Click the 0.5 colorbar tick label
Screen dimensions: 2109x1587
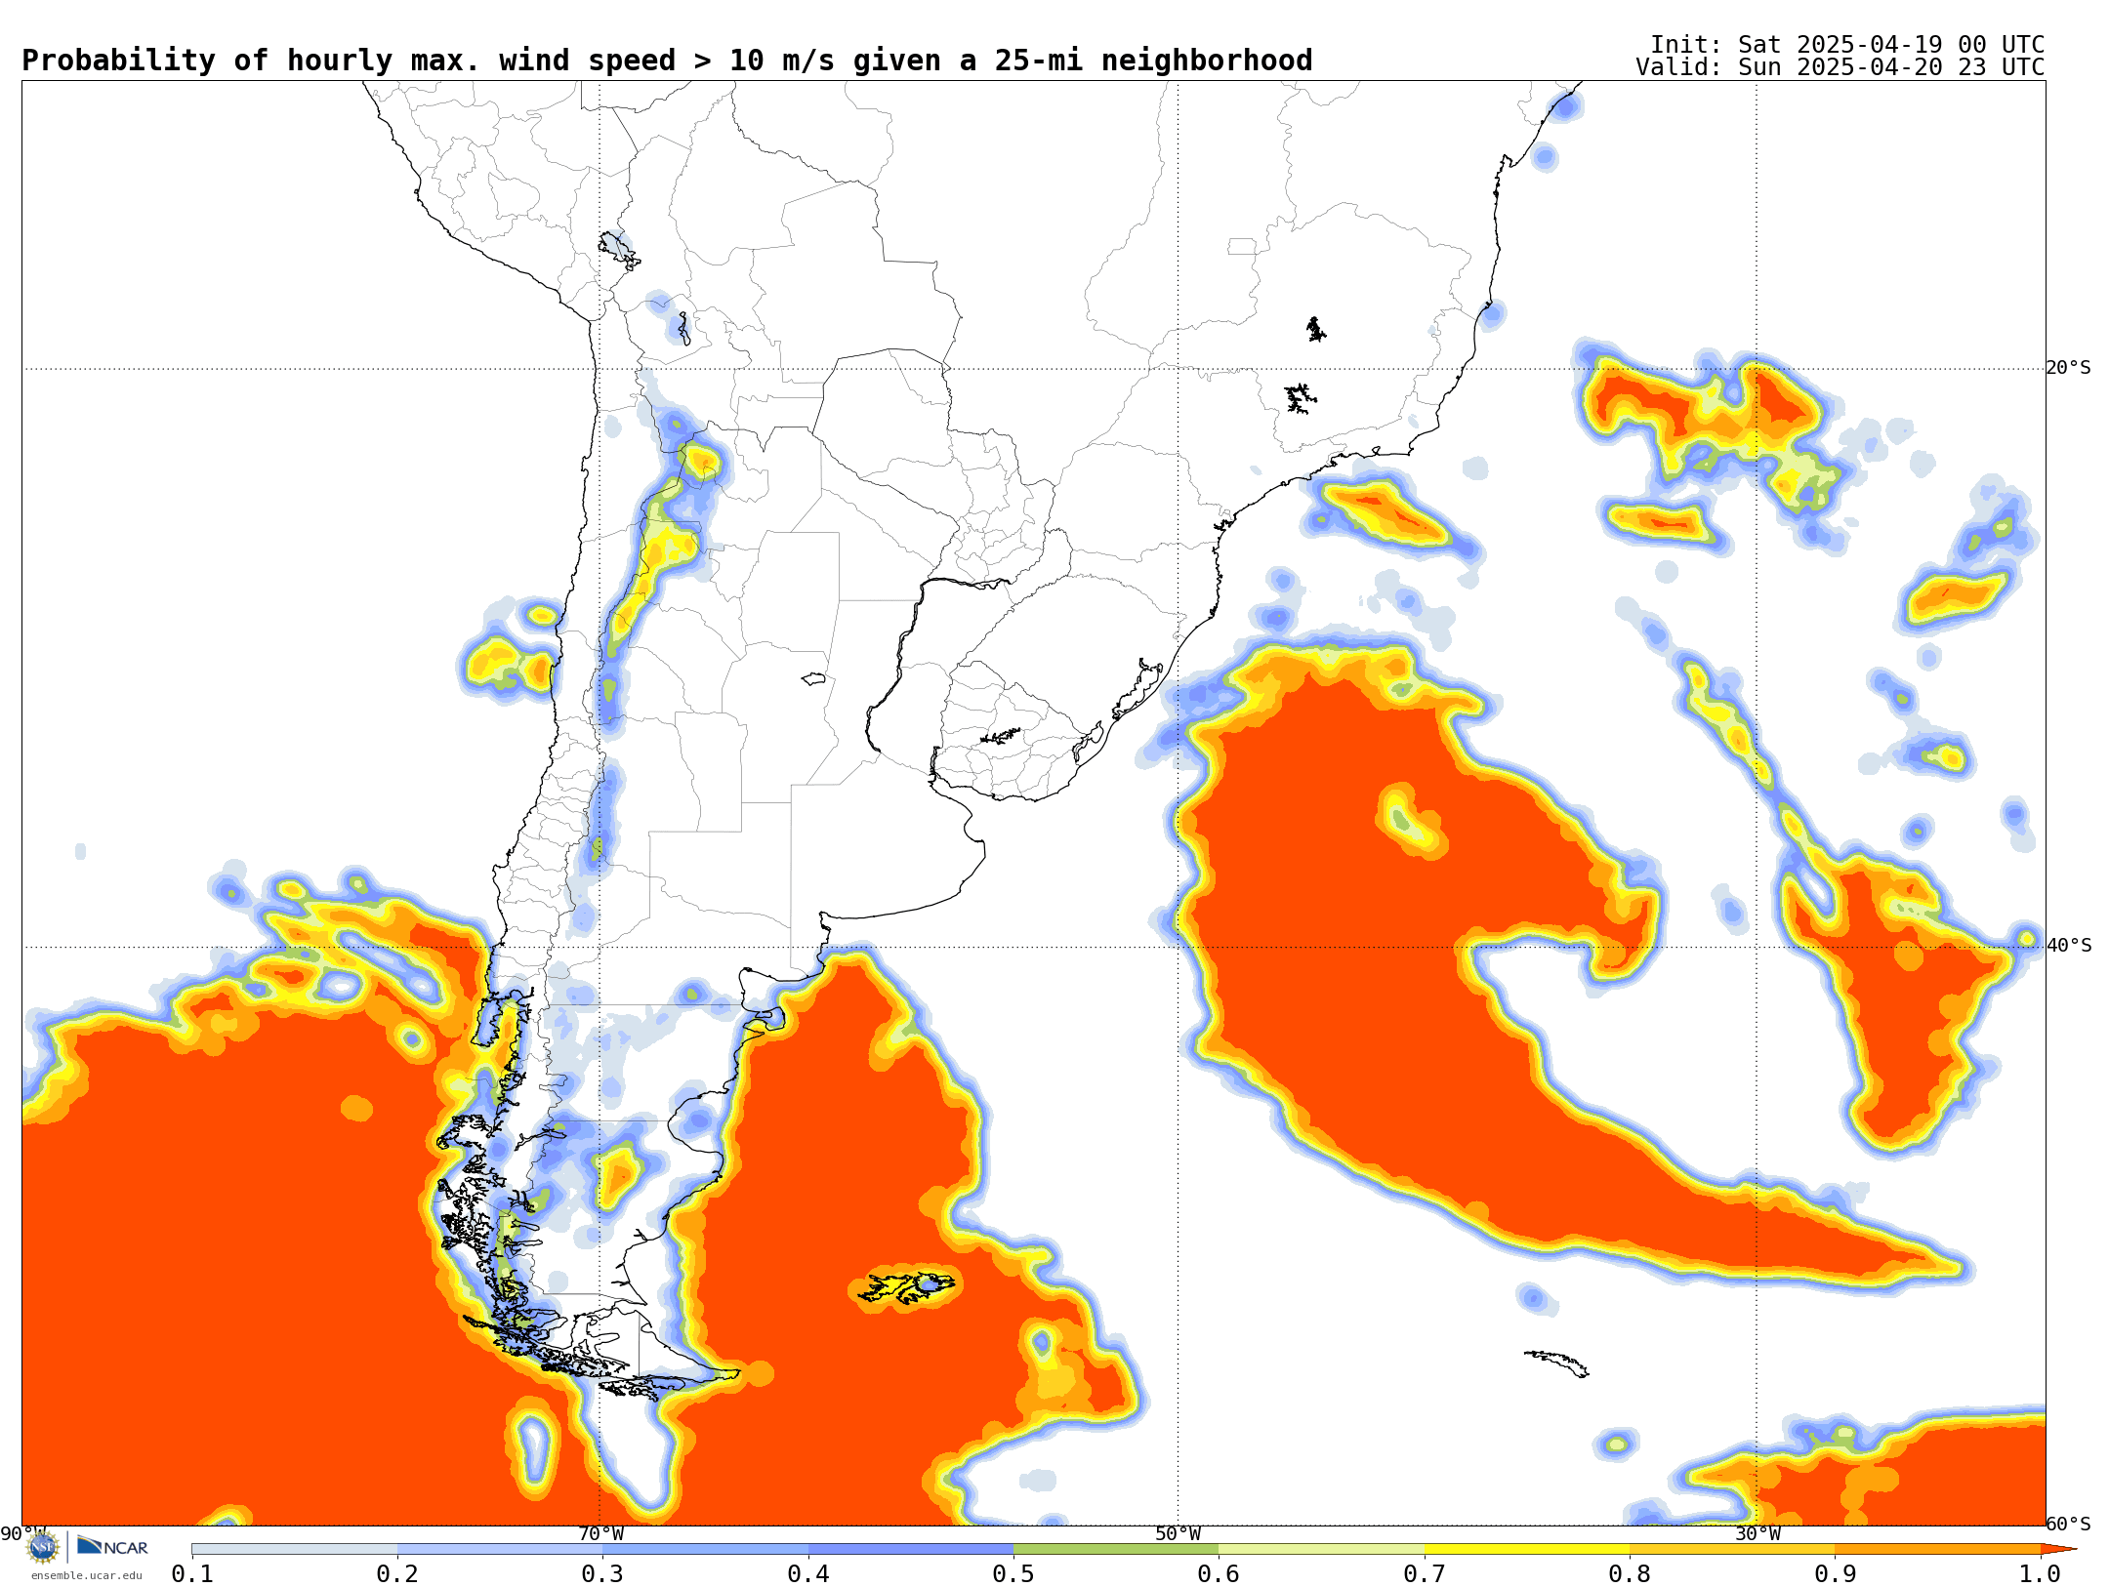pyautogui.click(x=1013, y=1574)
